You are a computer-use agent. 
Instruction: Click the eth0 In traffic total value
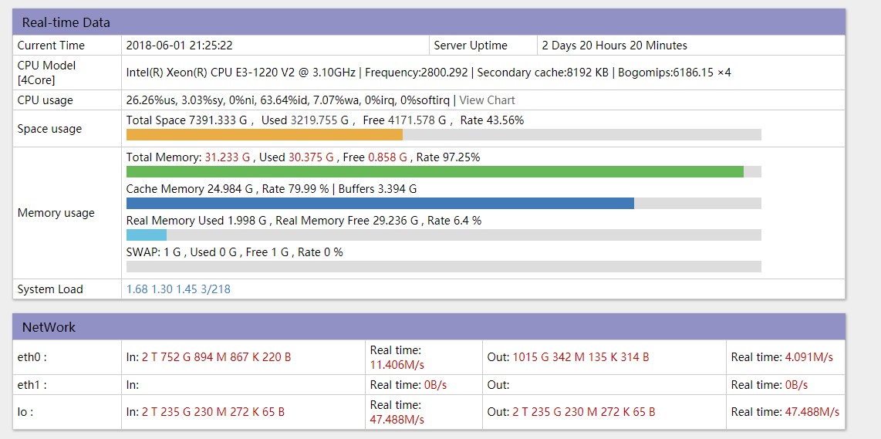point(216,357)
